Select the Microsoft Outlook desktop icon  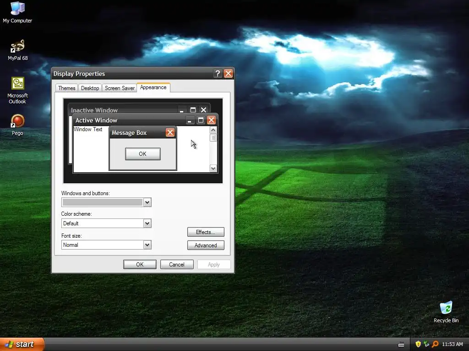coord(17,90)
